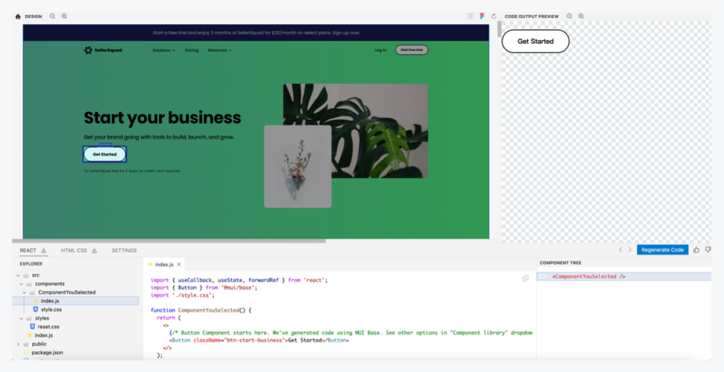Switch to the HTML CSS tab
Viewport: 724px width, 372px height.
point(74,250)
